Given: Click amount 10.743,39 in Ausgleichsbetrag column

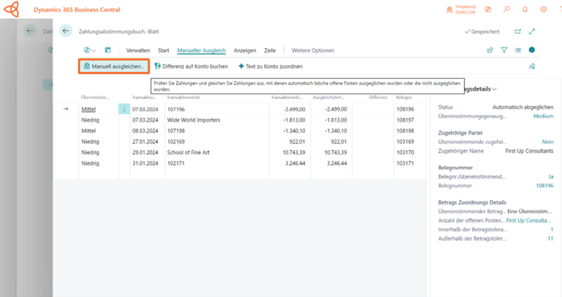Looking at the screenshot, I should click(x=335, y=153).
